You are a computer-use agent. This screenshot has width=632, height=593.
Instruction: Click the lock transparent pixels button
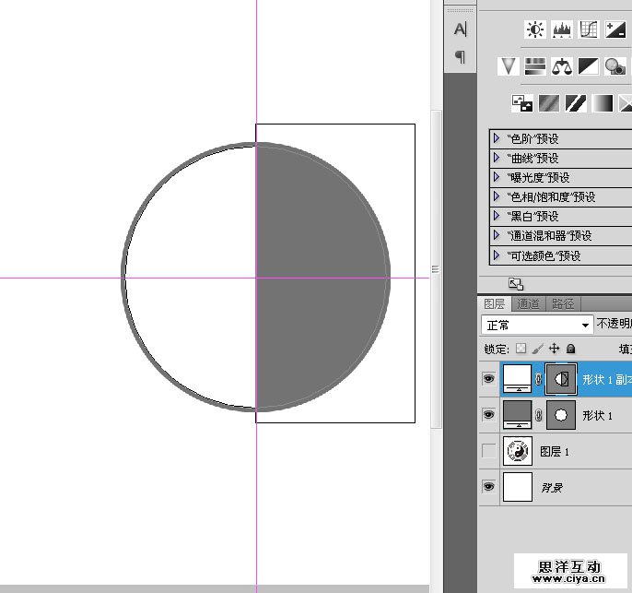(x=521, y=350)
